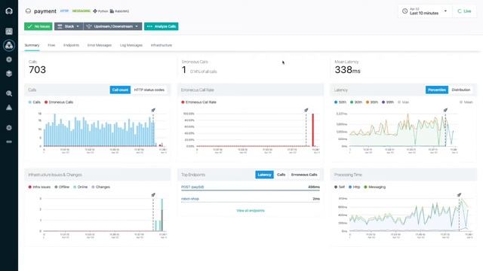Switch to the Error Messages tab
The height and width of the screenshot is (271, 483).
point(100,45)
